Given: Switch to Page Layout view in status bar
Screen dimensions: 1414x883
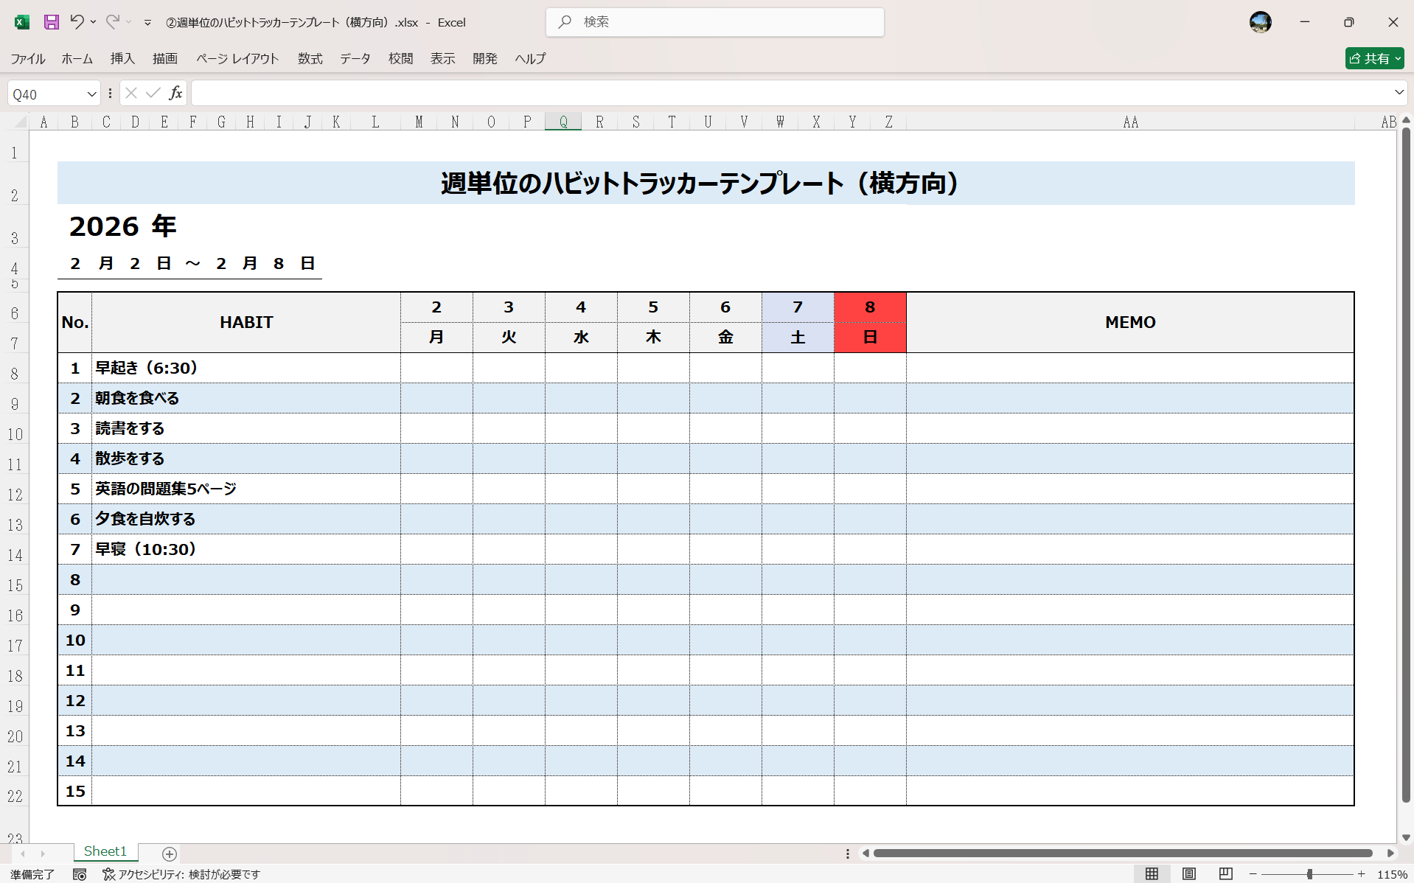Looking at the screenshot, I should point(1189,874).
